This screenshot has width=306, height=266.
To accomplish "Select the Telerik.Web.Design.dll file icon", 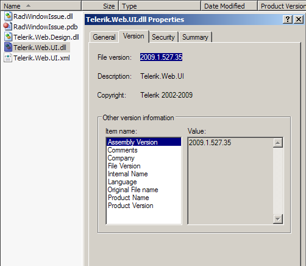I will (x=8, y=37).
